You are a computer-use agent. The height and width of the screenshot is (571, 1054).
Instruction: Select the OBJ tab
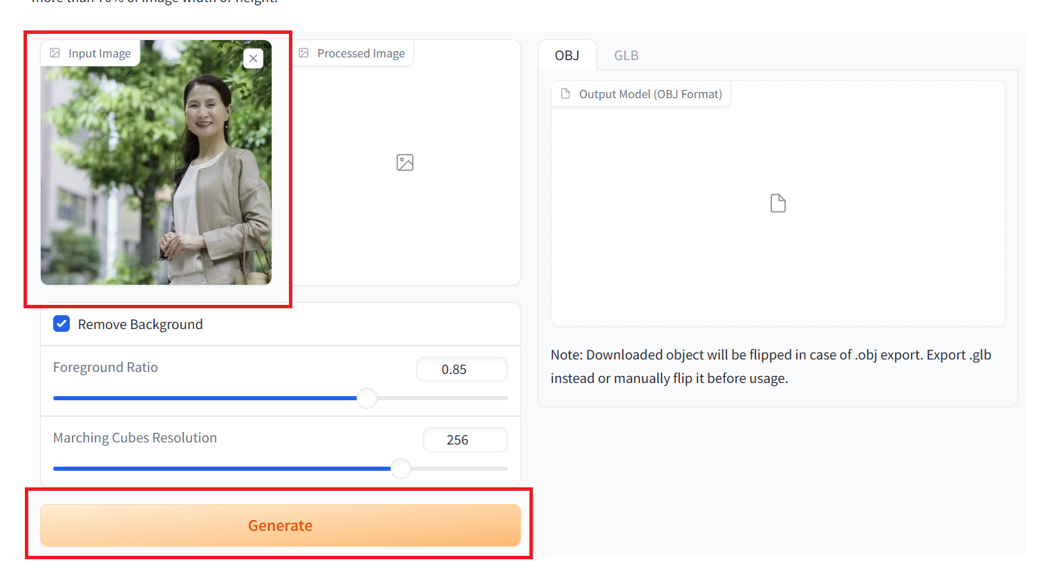567,55
